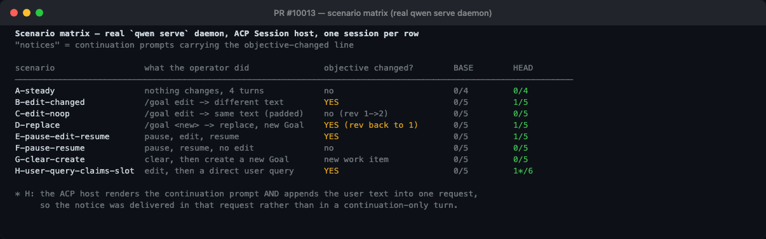Click the 'scenario' column header
Viewport: 766px width, 239px height.
(35, 68)
